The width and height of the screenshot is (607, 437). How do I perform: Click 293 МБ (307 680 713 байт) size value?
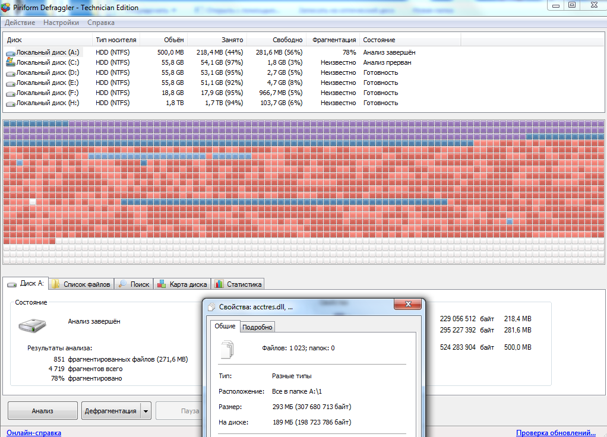click(312, 407)
